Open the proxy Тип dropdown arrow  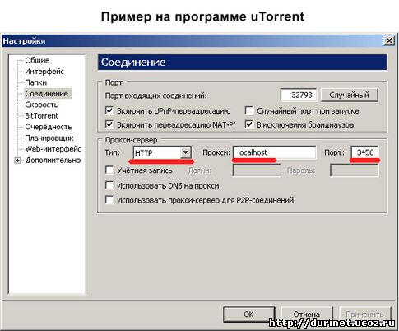(186, 152)
